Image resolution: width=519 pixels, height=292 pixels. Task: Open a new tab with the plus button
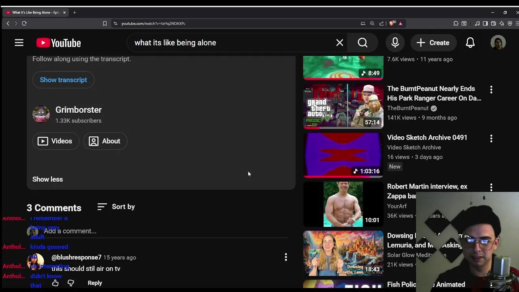pyautogui.click(x=74, y=13)
